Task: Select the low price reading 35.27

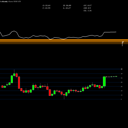Action: tap(68, 8)
